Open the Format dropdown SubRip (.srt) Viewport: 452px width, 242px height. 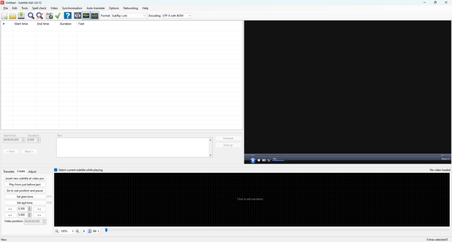click(x=128, y=16)
